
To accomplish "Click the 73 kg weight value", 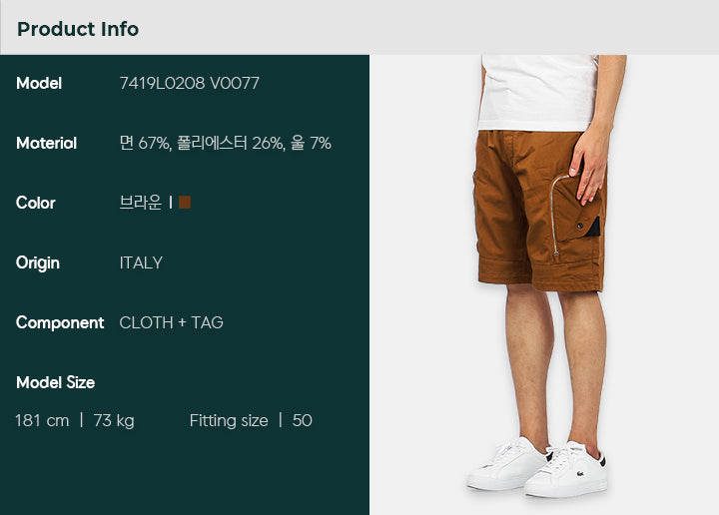I will tap(114, 420).
